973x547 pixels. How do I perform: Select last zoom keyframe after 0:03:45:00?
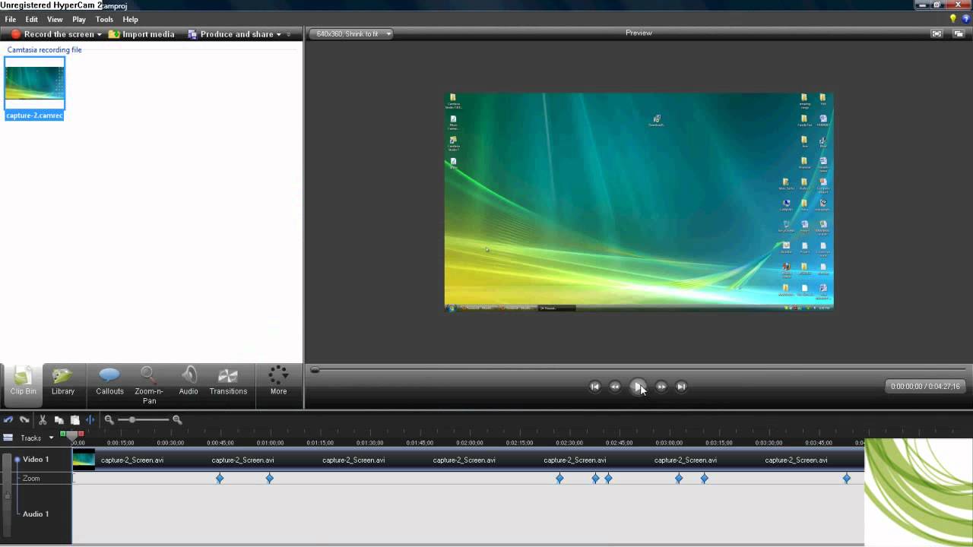pyautogui.click(x=847, y=478)
